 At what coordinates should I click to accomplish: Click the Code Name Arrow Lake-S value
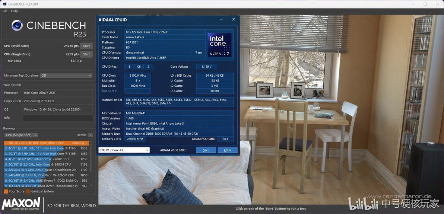pyautogui.click(x=165, y=37)
